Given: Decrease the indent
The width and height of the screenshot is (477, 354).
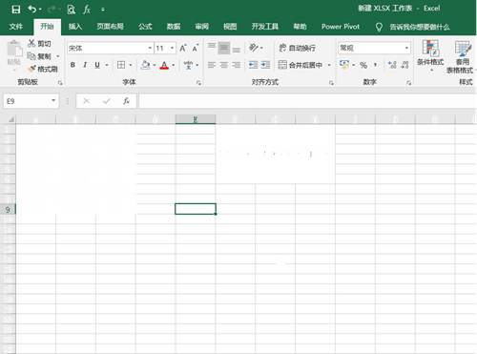Looking at the screenshot, I should (253, 65).
